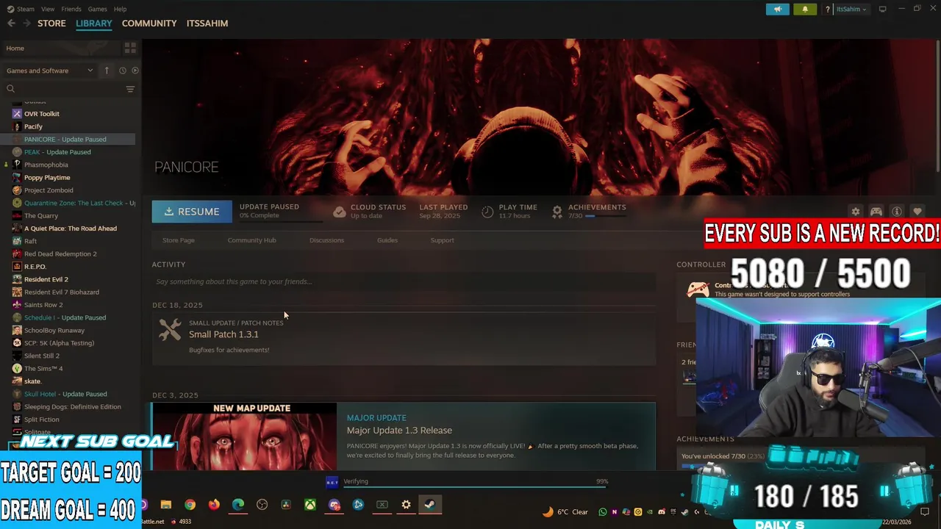Open the Help menu
The width and height of the screenshot is (941, 529).
121,9
